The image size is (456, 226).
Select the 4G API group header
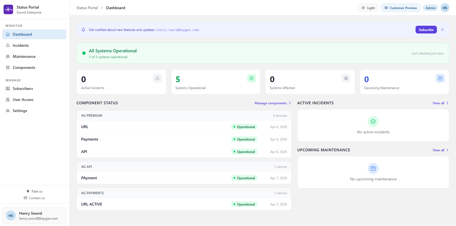point(184,167)
